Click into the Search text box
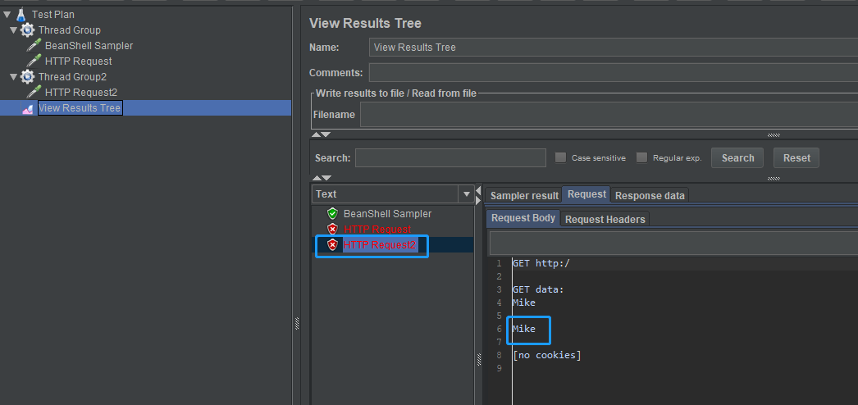858x405 pixels. coord(450,157)
